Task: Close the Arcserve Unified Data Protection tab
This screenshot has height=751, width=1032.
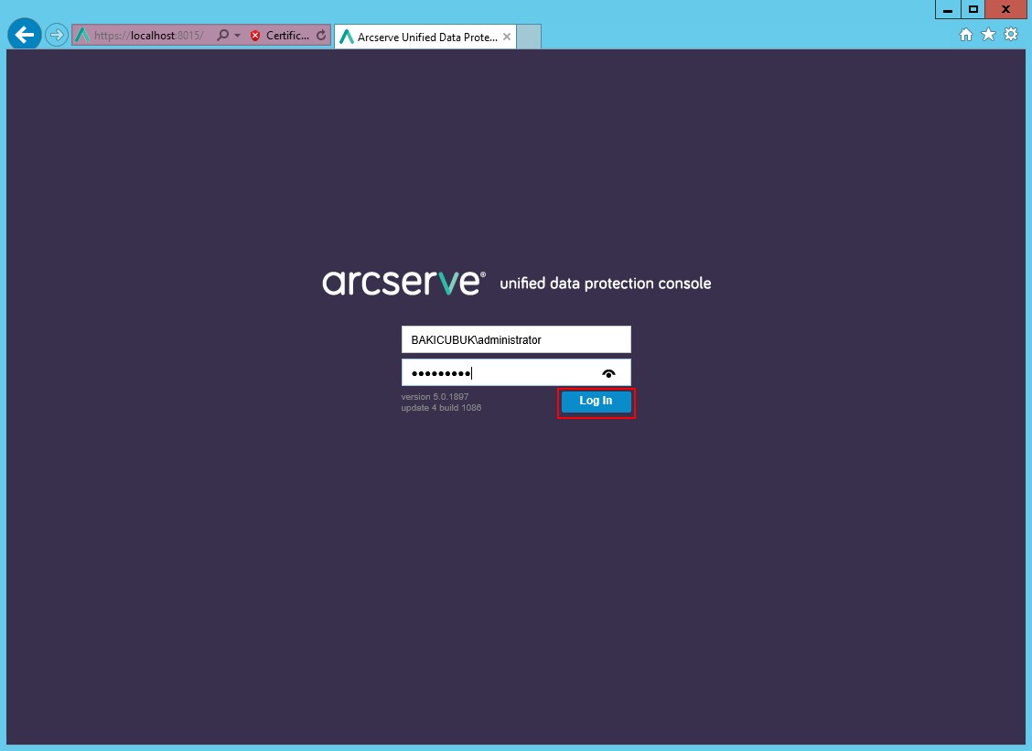Action: pos(507,38)
